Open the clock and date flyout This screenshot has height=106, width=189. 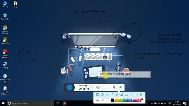click(177, 103)
